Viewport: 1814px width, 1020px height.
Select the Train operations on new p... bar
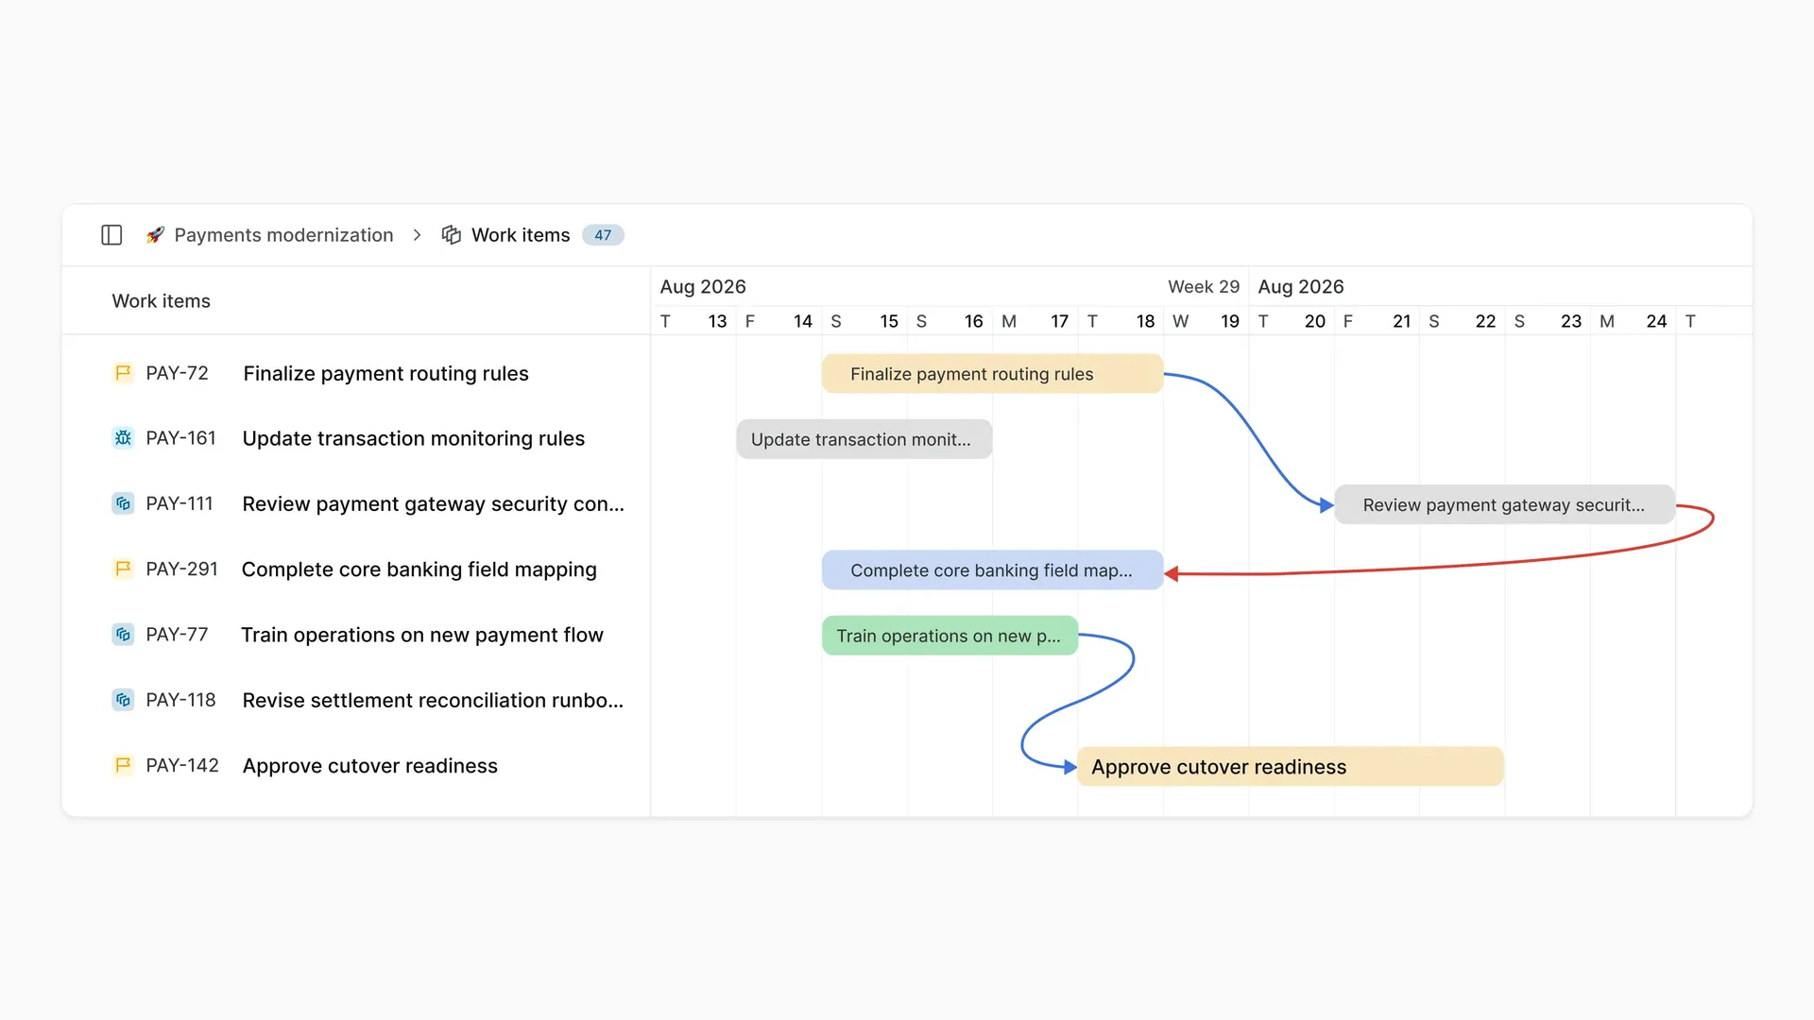pyautogui.click(x=950, y=636)
